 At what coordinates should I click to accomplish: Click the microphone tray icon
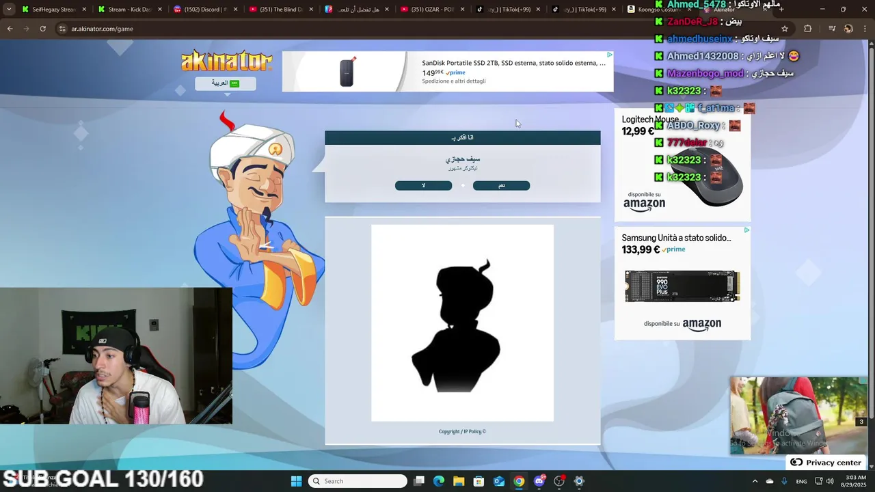pyautogui.click(x=784, y=481)
